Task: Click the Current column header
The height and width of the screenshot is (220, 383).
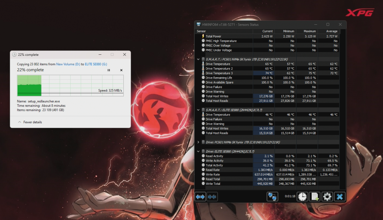Action: [x=264, y=31]
